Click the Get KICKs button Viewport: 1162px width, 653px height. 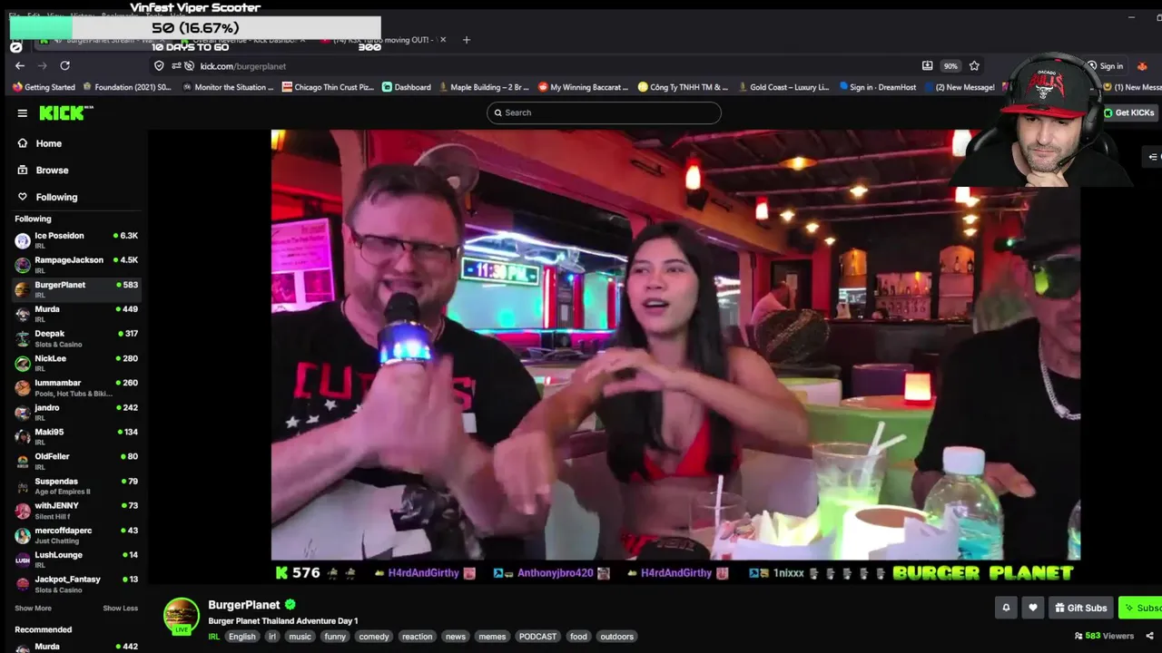click(x=1128, y=112)
